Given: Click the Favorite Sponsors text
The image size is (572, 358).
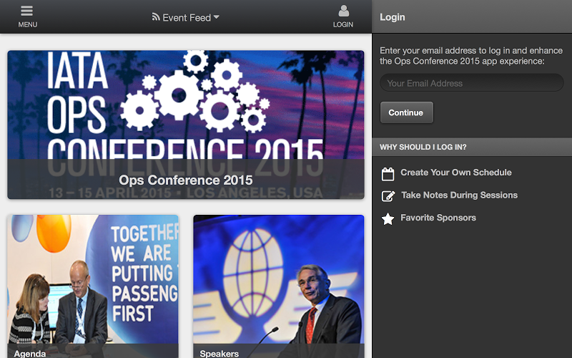Looking at the screenshot, I should click(438, 218).
